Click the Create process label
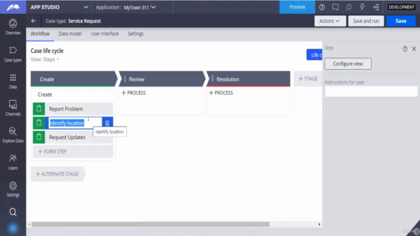The height and width of the screenshot is (236, 420). tap(45, 94)
